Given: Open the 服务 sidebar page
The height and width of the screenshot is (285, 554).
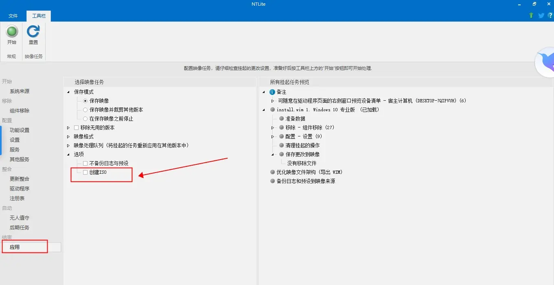Looking at the screenshot, I should 15,149.
